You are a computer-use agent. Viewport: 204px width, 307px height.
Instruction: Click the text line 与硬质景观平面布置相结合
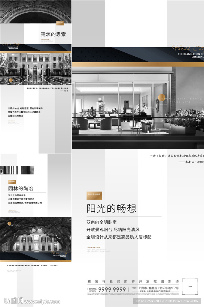pyautogui.click(x=21, y=199)
